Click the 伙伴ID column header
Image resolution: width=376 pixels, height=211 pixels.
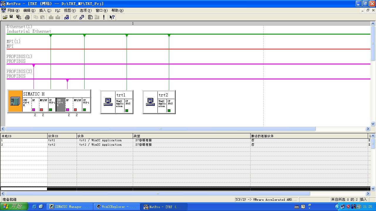click(x=62, y=136)
